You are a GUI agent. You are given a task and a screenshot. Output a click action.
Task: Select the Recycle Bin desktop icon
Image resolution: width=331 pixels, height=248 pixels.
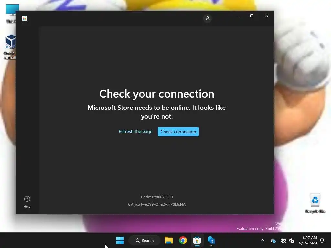pyautogui.click(x=315, y=203)
